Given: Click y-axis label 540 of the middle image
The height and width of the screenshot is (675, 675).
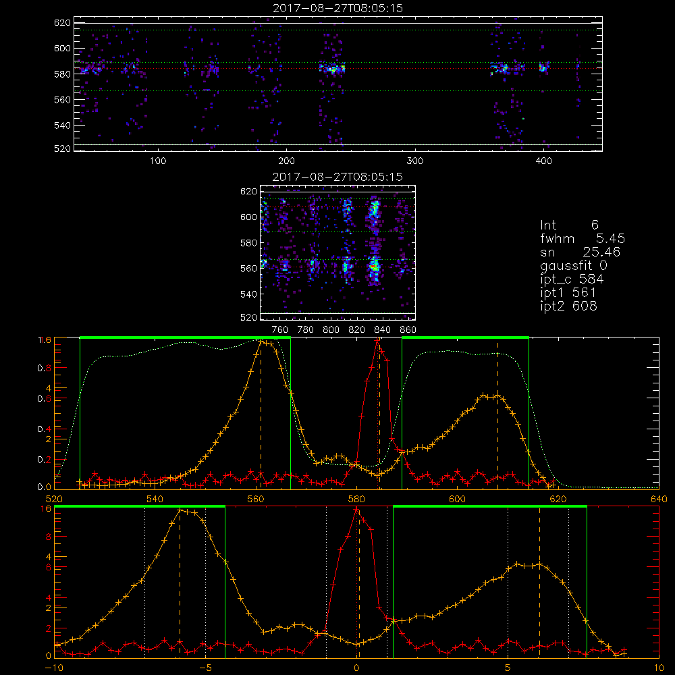Looking at the screenshot, I should click(249, 294).
